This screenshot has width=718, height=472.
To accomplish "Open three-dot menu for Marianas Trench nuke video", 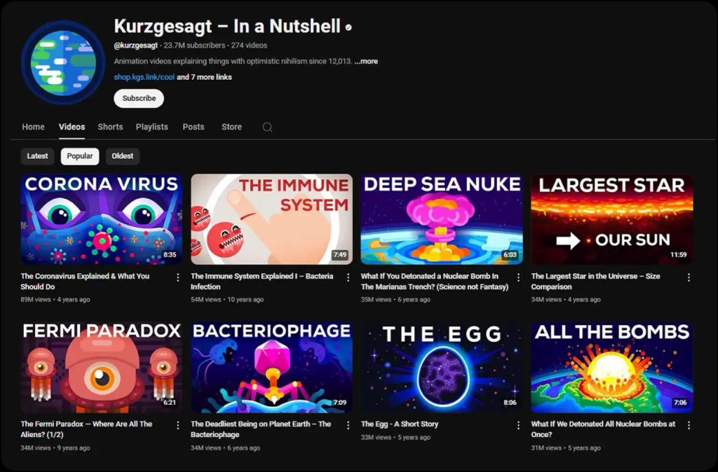I will coord(518,277).
